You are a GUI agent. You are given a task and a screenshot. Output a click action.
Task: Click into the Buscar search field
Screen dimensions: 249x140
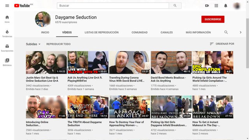(x=113, y=5)
